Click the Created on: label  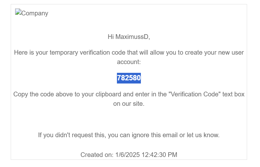point(97,155)
